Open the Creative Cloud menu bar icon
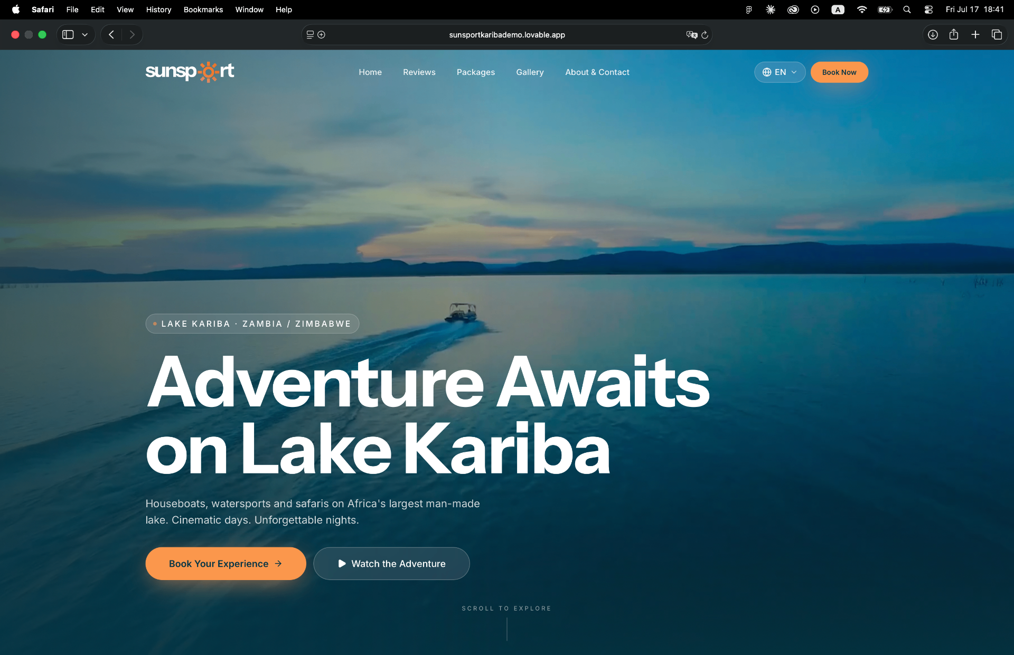 pyautogui.click(x=793, y=10)
